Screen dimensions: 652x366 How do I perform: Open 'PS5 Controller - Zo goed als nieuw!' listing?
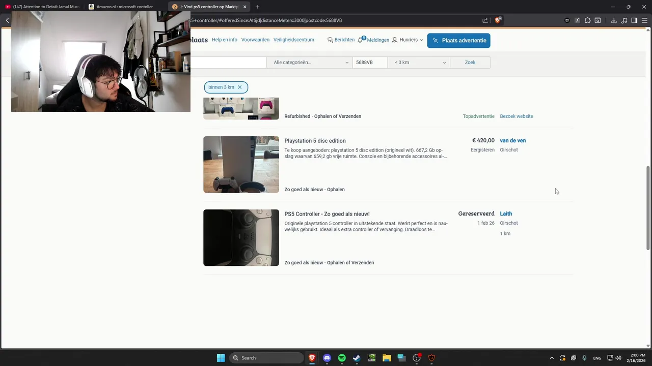[327, 214]
